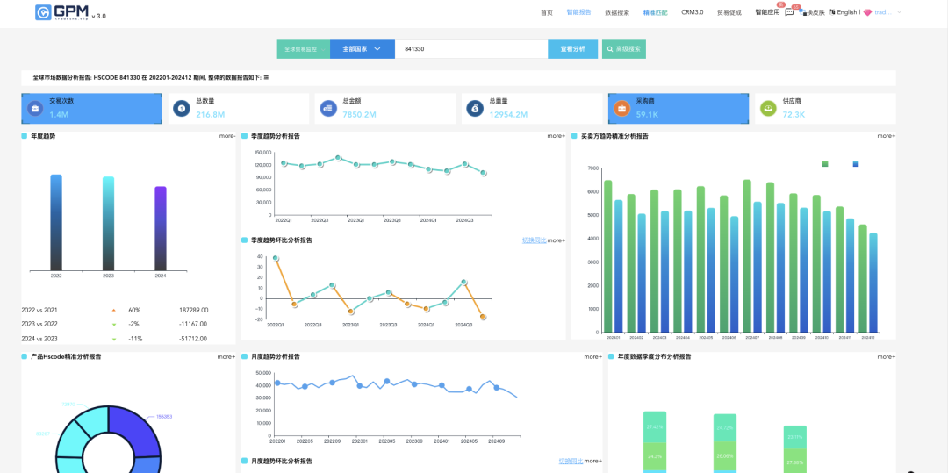This screenshot has width=948, height=473.
Task: Click the square marker beside 季度趋势分析报告
Action: click(x=244, y=136)
